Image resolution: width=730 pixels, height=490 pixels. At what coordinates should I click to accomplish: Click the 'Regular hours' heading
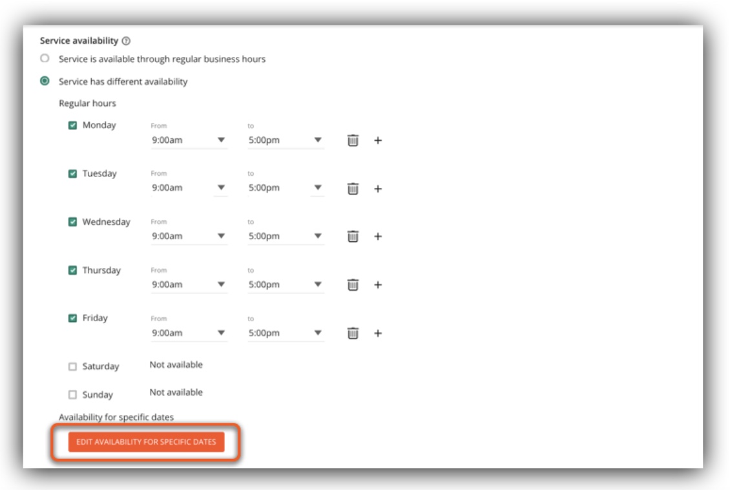(87, 103)
